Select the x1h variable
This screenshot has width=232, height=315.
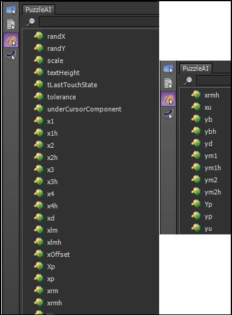click(x=52, y=133)
